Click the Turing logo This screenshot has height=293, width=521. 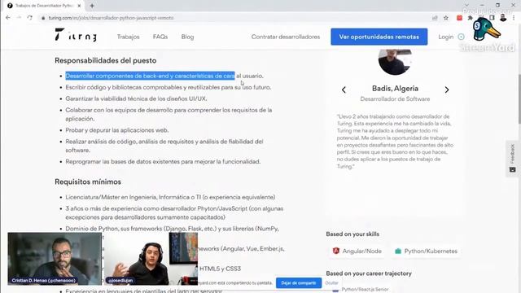(x=76, y=35)
